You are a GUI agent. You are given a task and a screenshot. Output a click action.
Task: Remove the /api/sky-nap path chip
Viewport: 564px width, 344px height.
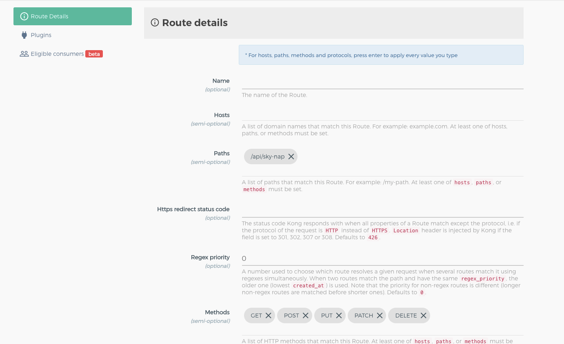(x=291, y=157)
